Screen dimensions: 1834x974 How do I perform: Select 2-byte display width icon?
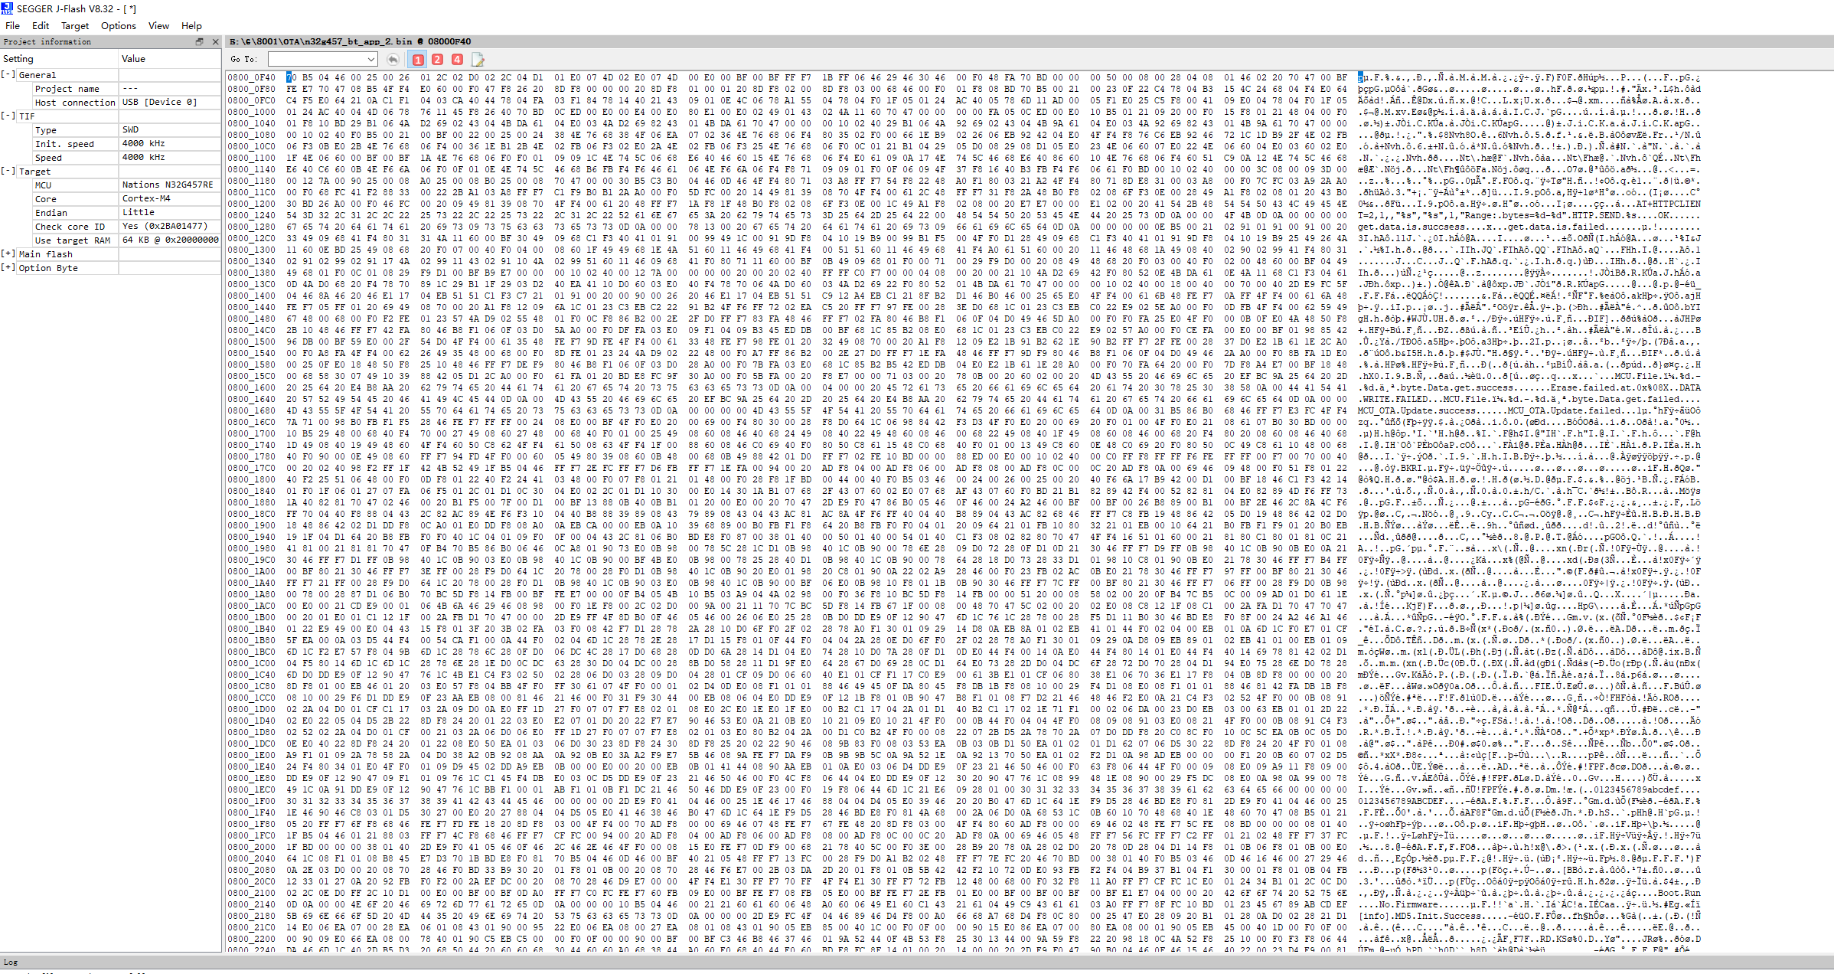coord(437,59)
